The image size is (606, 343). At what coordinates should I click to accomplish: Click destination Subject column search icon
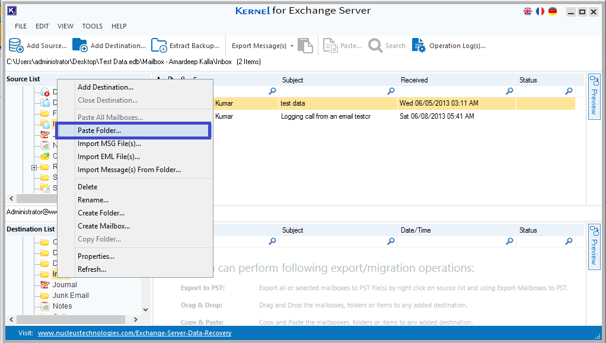(391, 241)
